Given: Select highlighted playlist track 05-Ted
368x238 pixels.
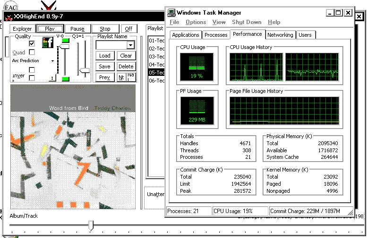Looking at the screenshot, I should click(x=156, y=73).
